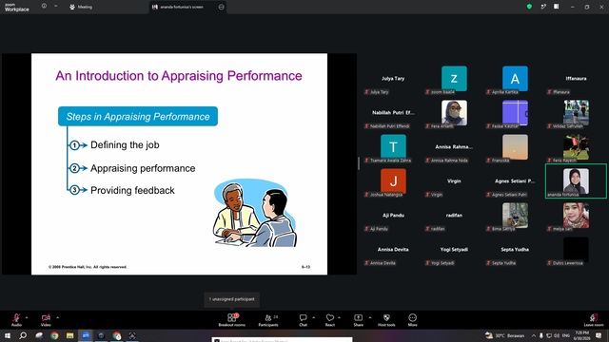
Task: Open the React emoji picker
Action: [x=330, y=320]
